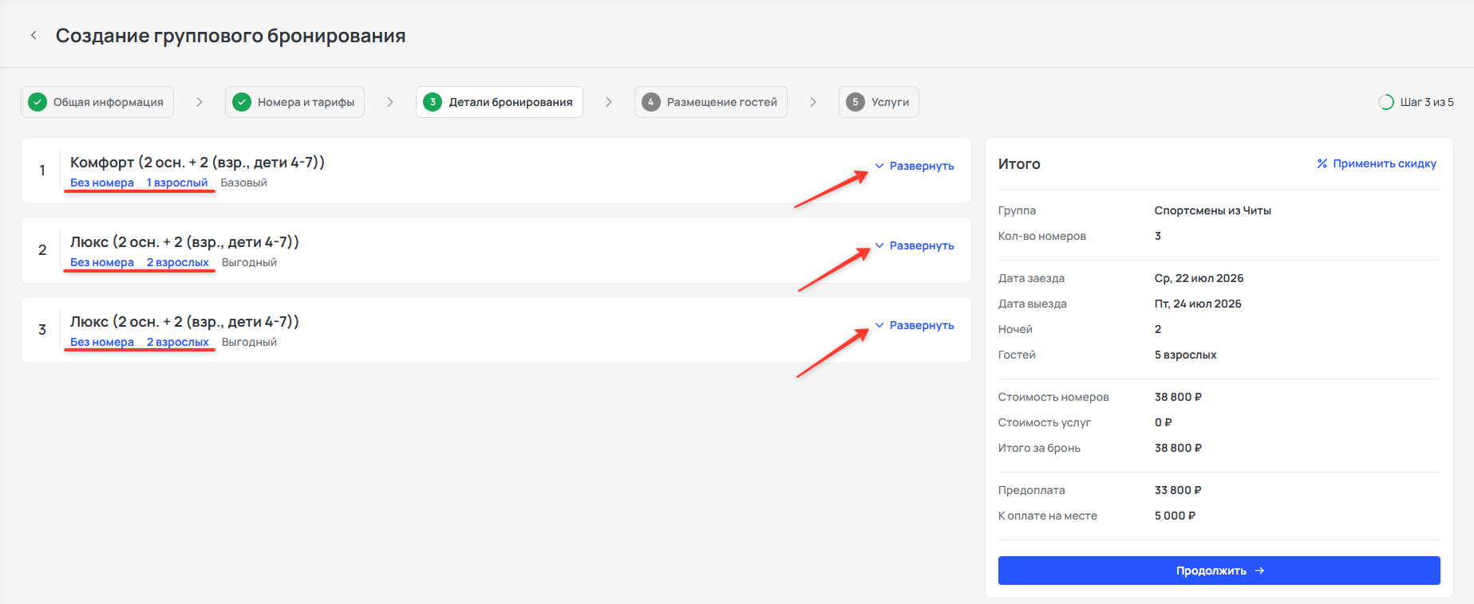Click 2 взрослых link in second room
Screen dimensions: 1474x604
point(178,262)
